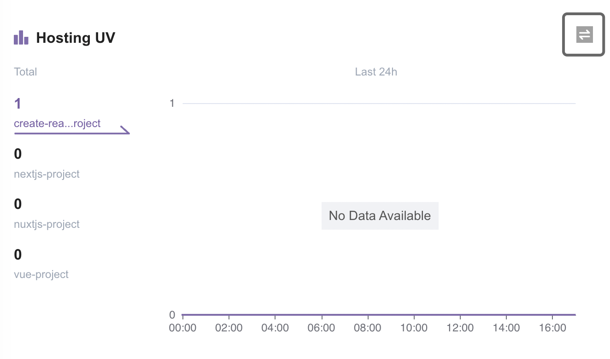The width and height of the screenshot is (610, 359).
Task: Click the purple count 1 above create-rea...roject
Action: pyautogui.click(x=18, y=104)
